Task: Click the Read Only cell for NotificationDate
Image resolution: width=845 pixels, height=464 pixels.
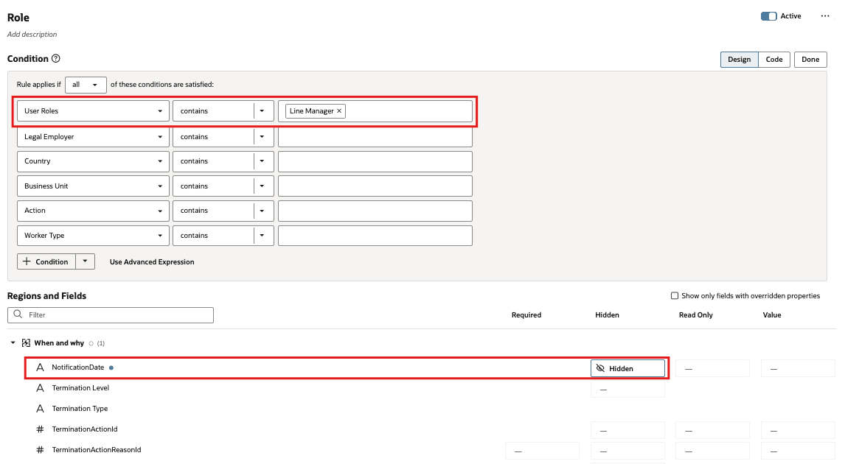Action: pyautogui.click(x=712, y=369)
